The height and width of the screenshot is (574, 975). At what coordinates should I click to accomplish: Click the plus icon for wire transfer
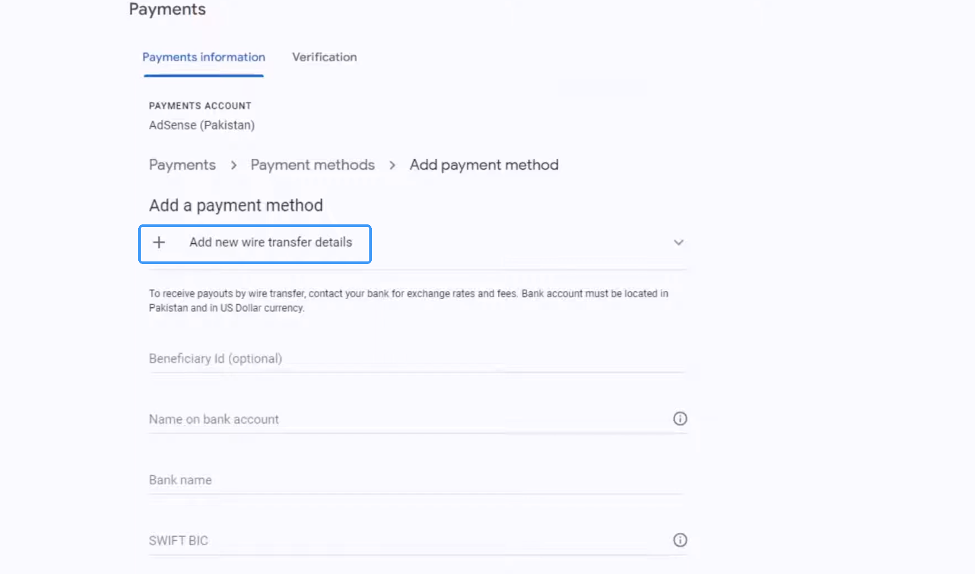159,243
